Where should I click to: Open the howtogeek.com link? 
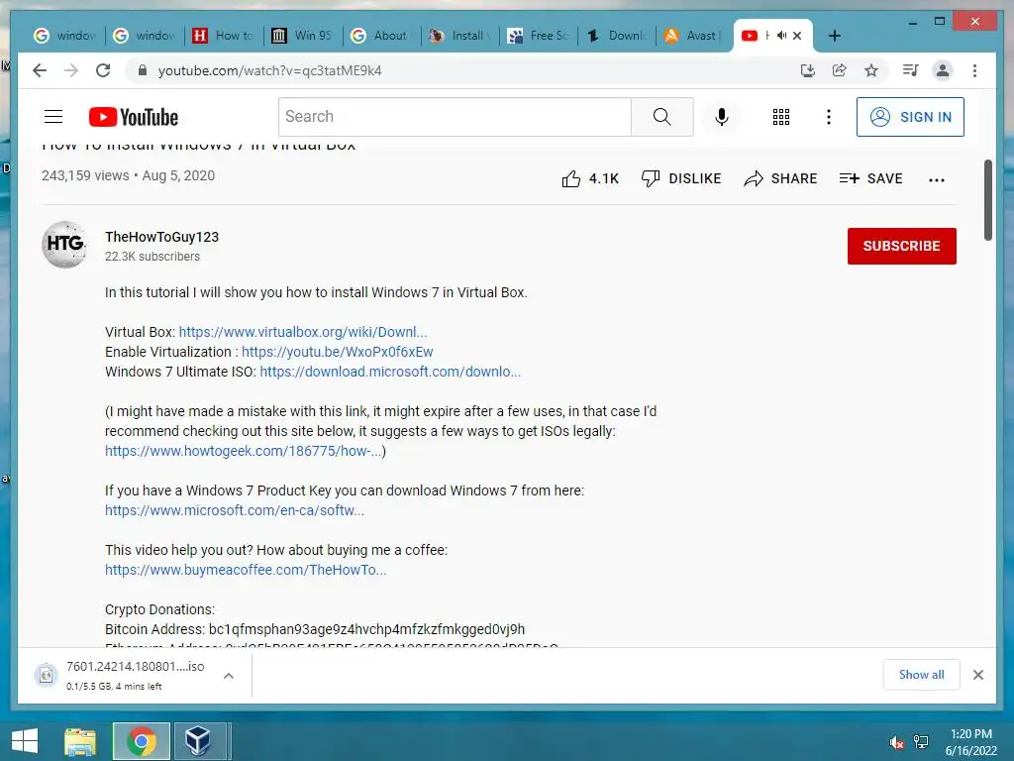(244, 451)
